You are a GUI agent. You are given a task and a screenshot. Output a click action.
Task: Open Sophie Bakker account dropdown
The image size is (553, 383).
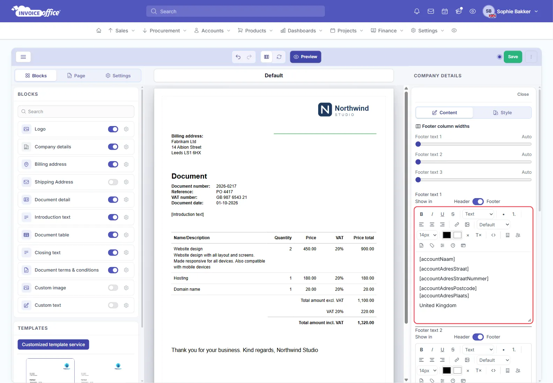click(x=511, y=11)
